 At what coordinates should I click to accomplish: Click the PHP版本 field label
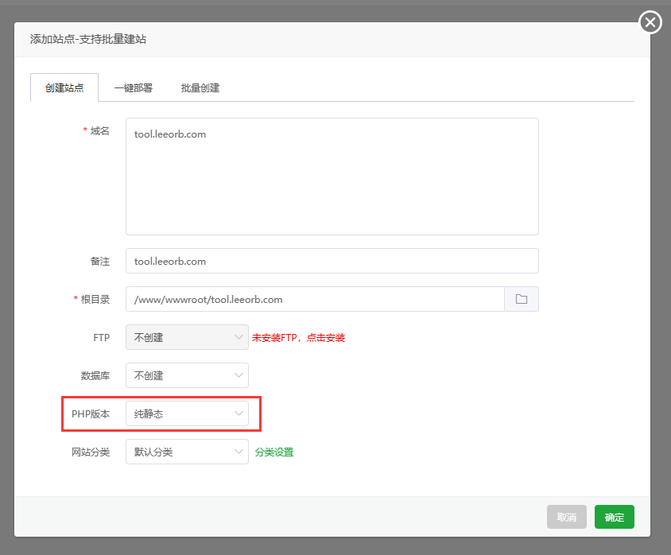[91, 413]
